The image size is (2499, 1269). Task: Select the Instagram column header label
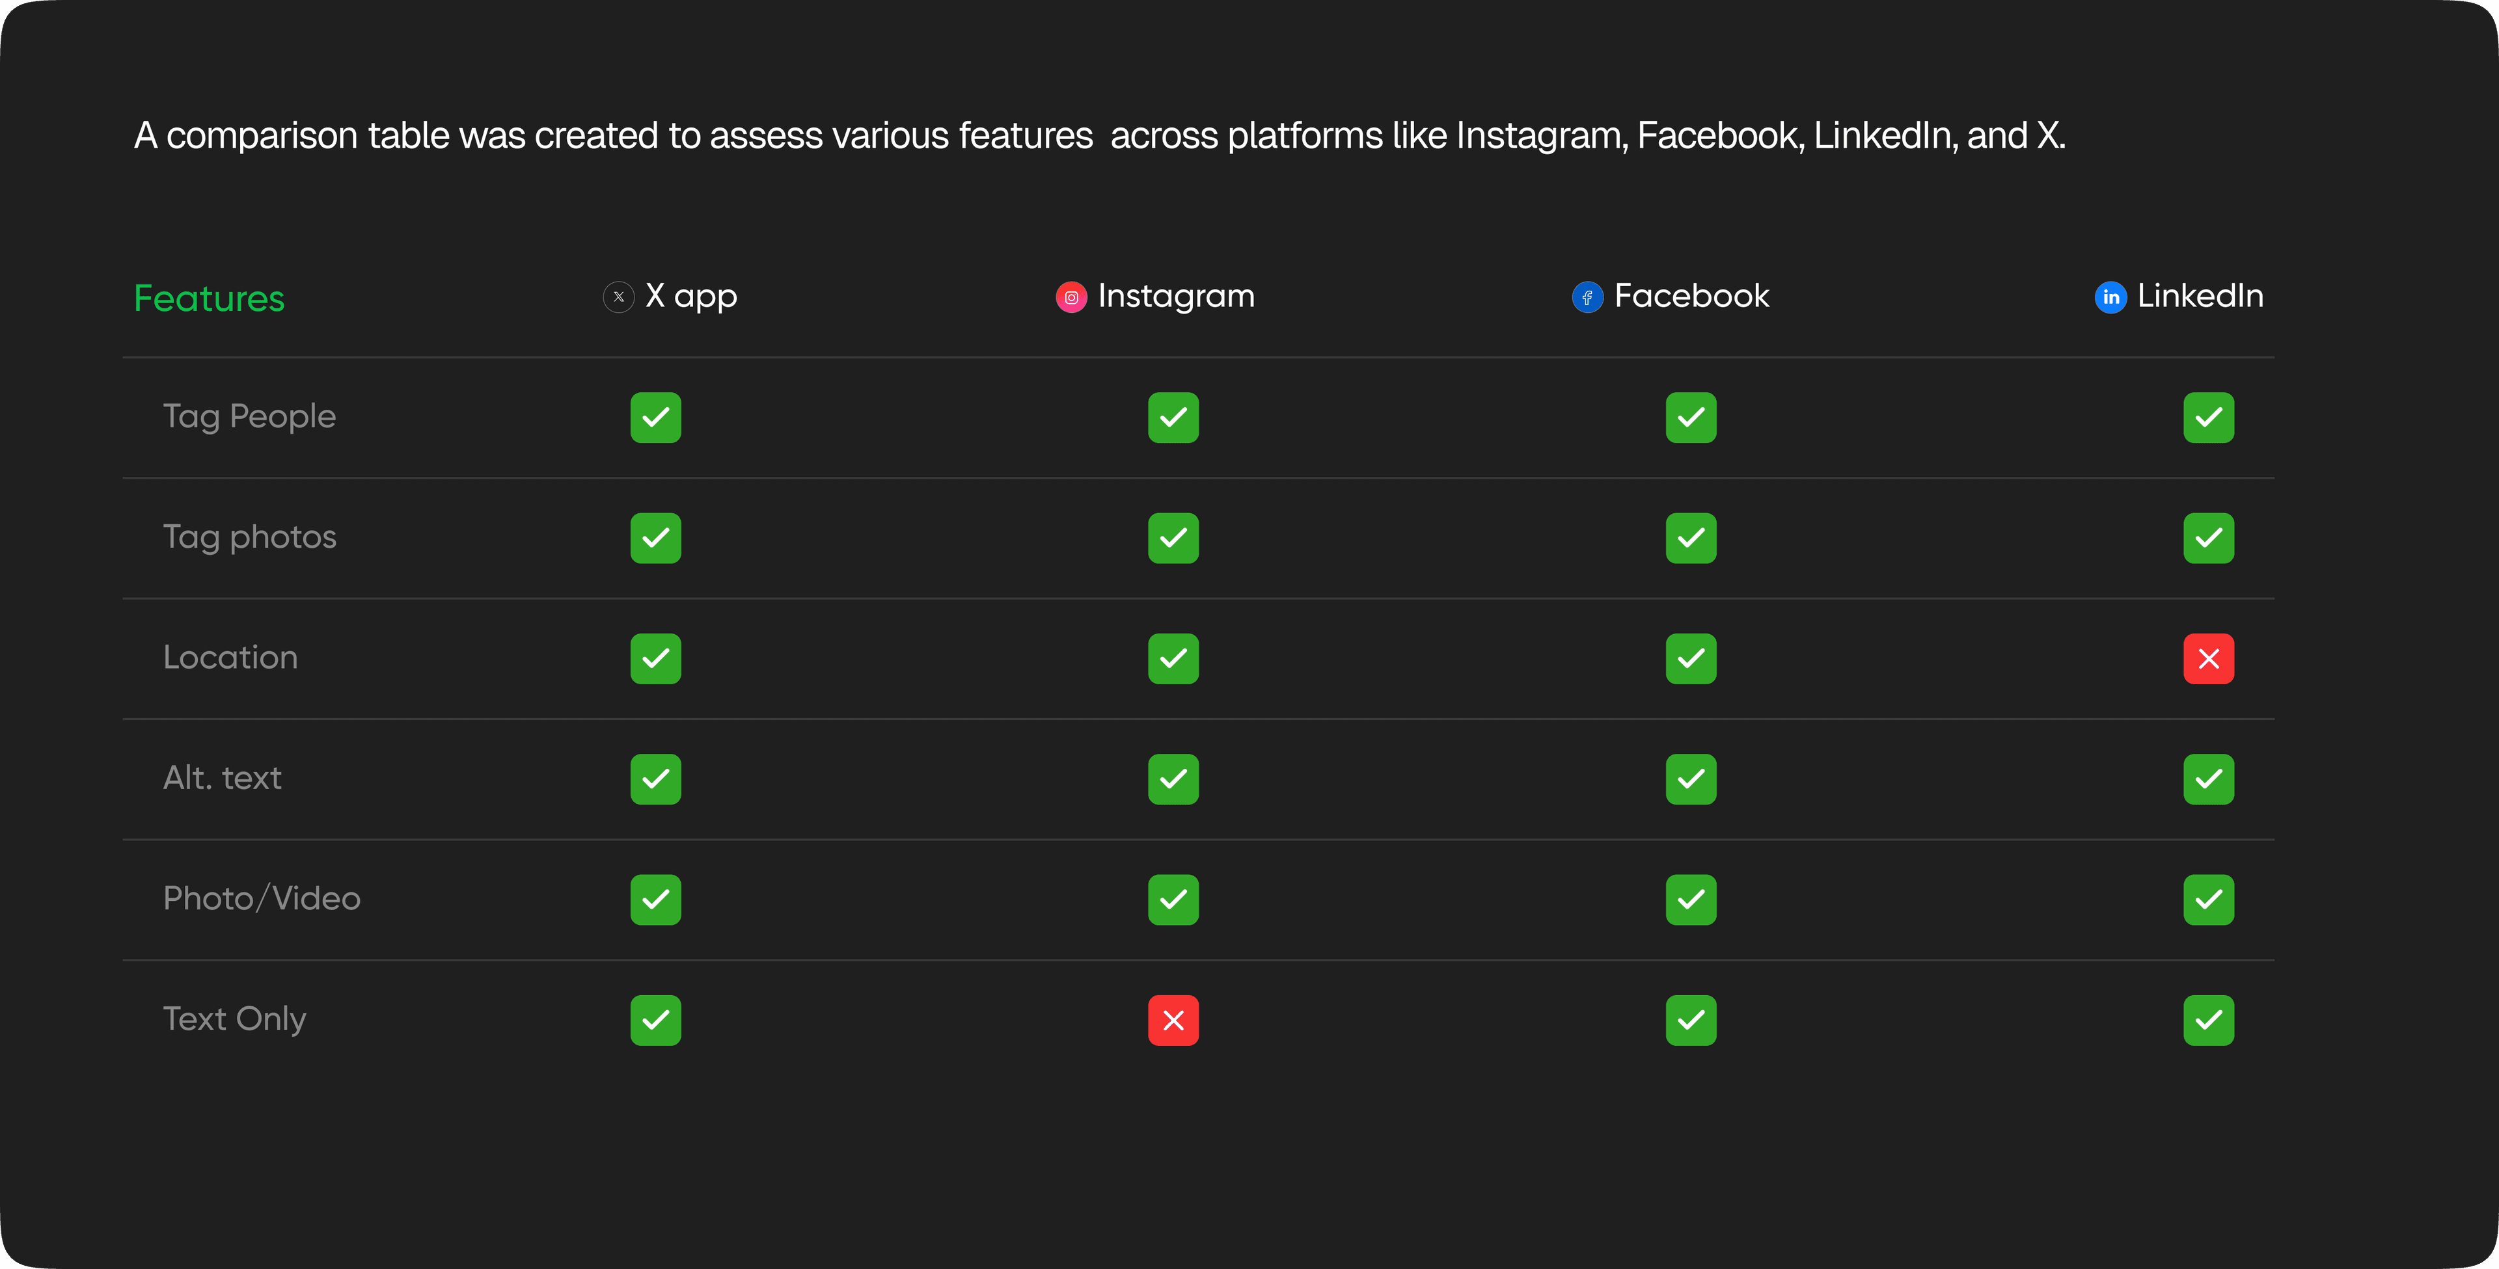click(x=1176, y=296)
